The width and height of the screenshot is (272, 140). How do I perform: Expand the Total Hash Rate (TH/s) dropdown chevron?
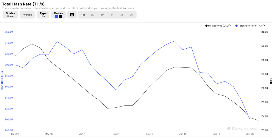click(x=264, y=25)
